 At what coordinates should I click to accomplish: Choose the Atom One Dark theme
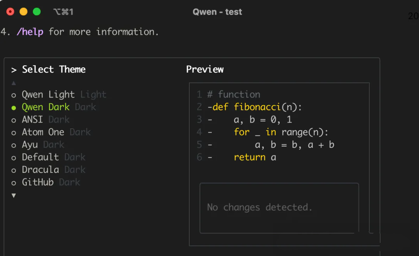pos(51,132)
